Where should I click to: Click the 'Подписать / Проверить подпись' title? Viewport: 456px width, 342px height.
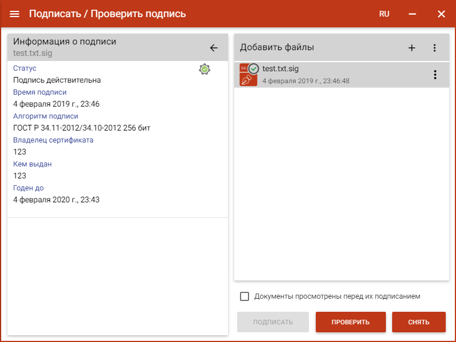[x=107, y=14]
